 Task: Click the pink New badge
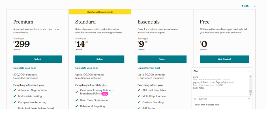click(x=105, y=94)
